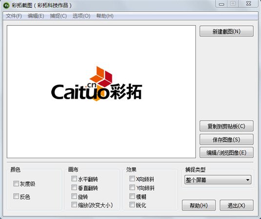This screenshot has width=261, height=219.
Task: Check the 水平翻转 option
Action: 74,179
